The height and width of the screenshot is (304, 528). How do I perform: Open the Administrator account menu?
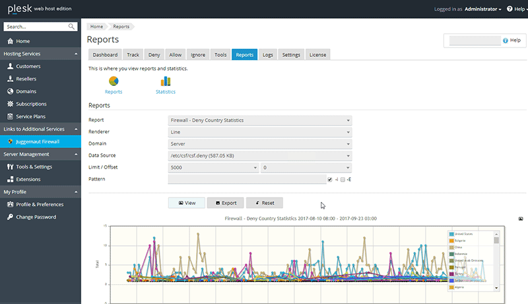tap(482, 9)
